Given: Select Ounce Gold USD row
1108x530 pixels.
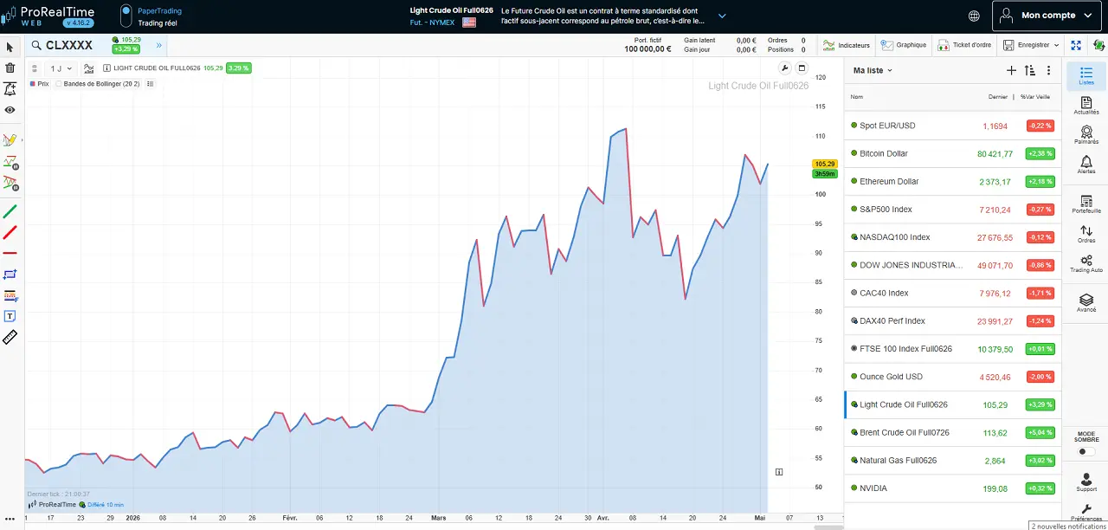Looking at the screenshot, I should click(x=952, y=377).
